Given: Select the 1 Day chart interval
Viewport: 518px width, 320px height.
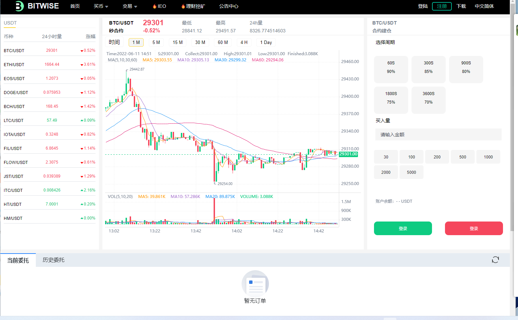Looking at the screenshot, I should pyautogui.click(x=266, y=42).
